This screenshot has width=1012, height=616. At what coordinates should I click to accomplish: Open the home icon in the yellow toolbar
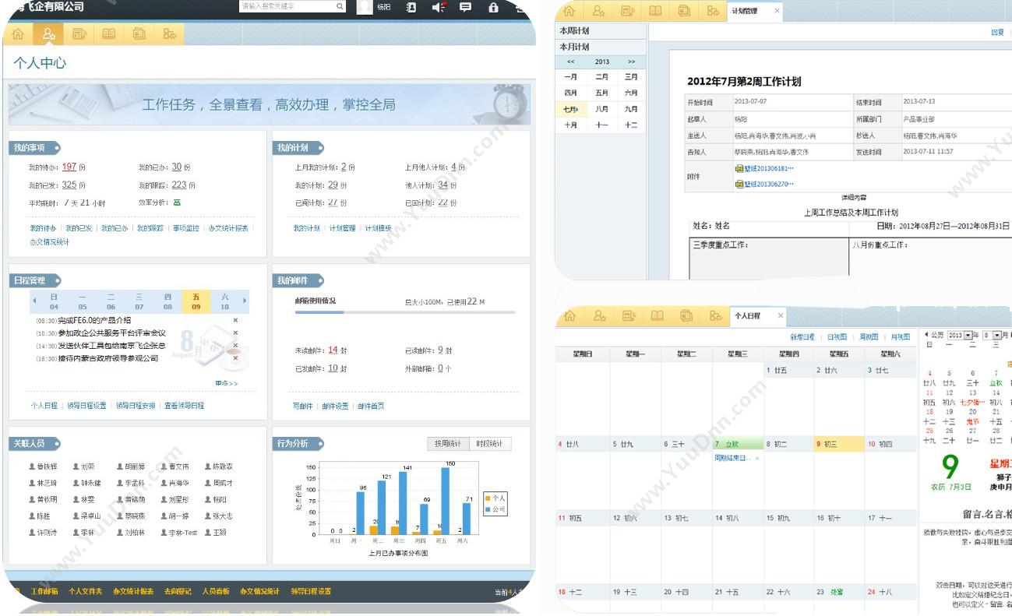click(x=18, y=33)
